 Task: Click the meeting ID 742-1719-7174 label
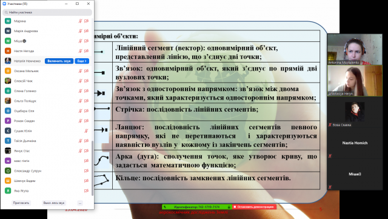coord(196,207)
